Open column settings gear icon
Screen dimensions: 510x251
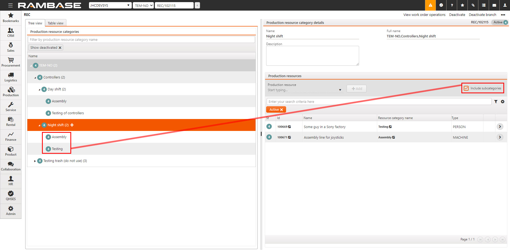[503, 102]
